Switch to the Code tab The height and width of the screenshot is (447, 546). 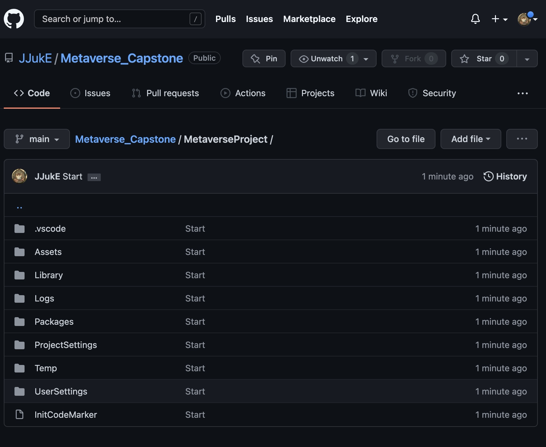click(32, 93)
